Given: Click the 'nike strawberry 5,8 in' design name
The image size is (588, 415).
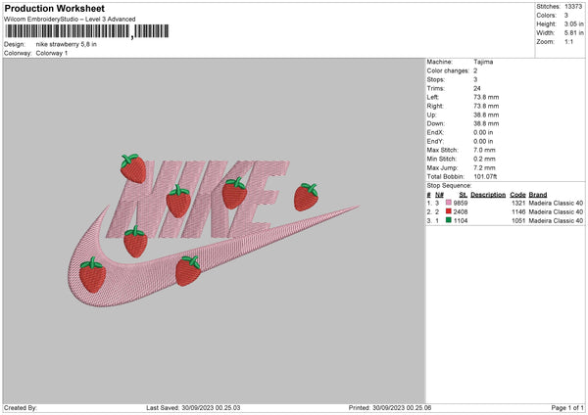Looking at the screenshot, I should [x=66, y=44].
